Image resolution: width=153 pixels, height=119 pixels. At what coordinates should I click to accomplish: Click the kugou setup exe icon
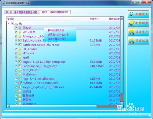[x=20, y=61]
